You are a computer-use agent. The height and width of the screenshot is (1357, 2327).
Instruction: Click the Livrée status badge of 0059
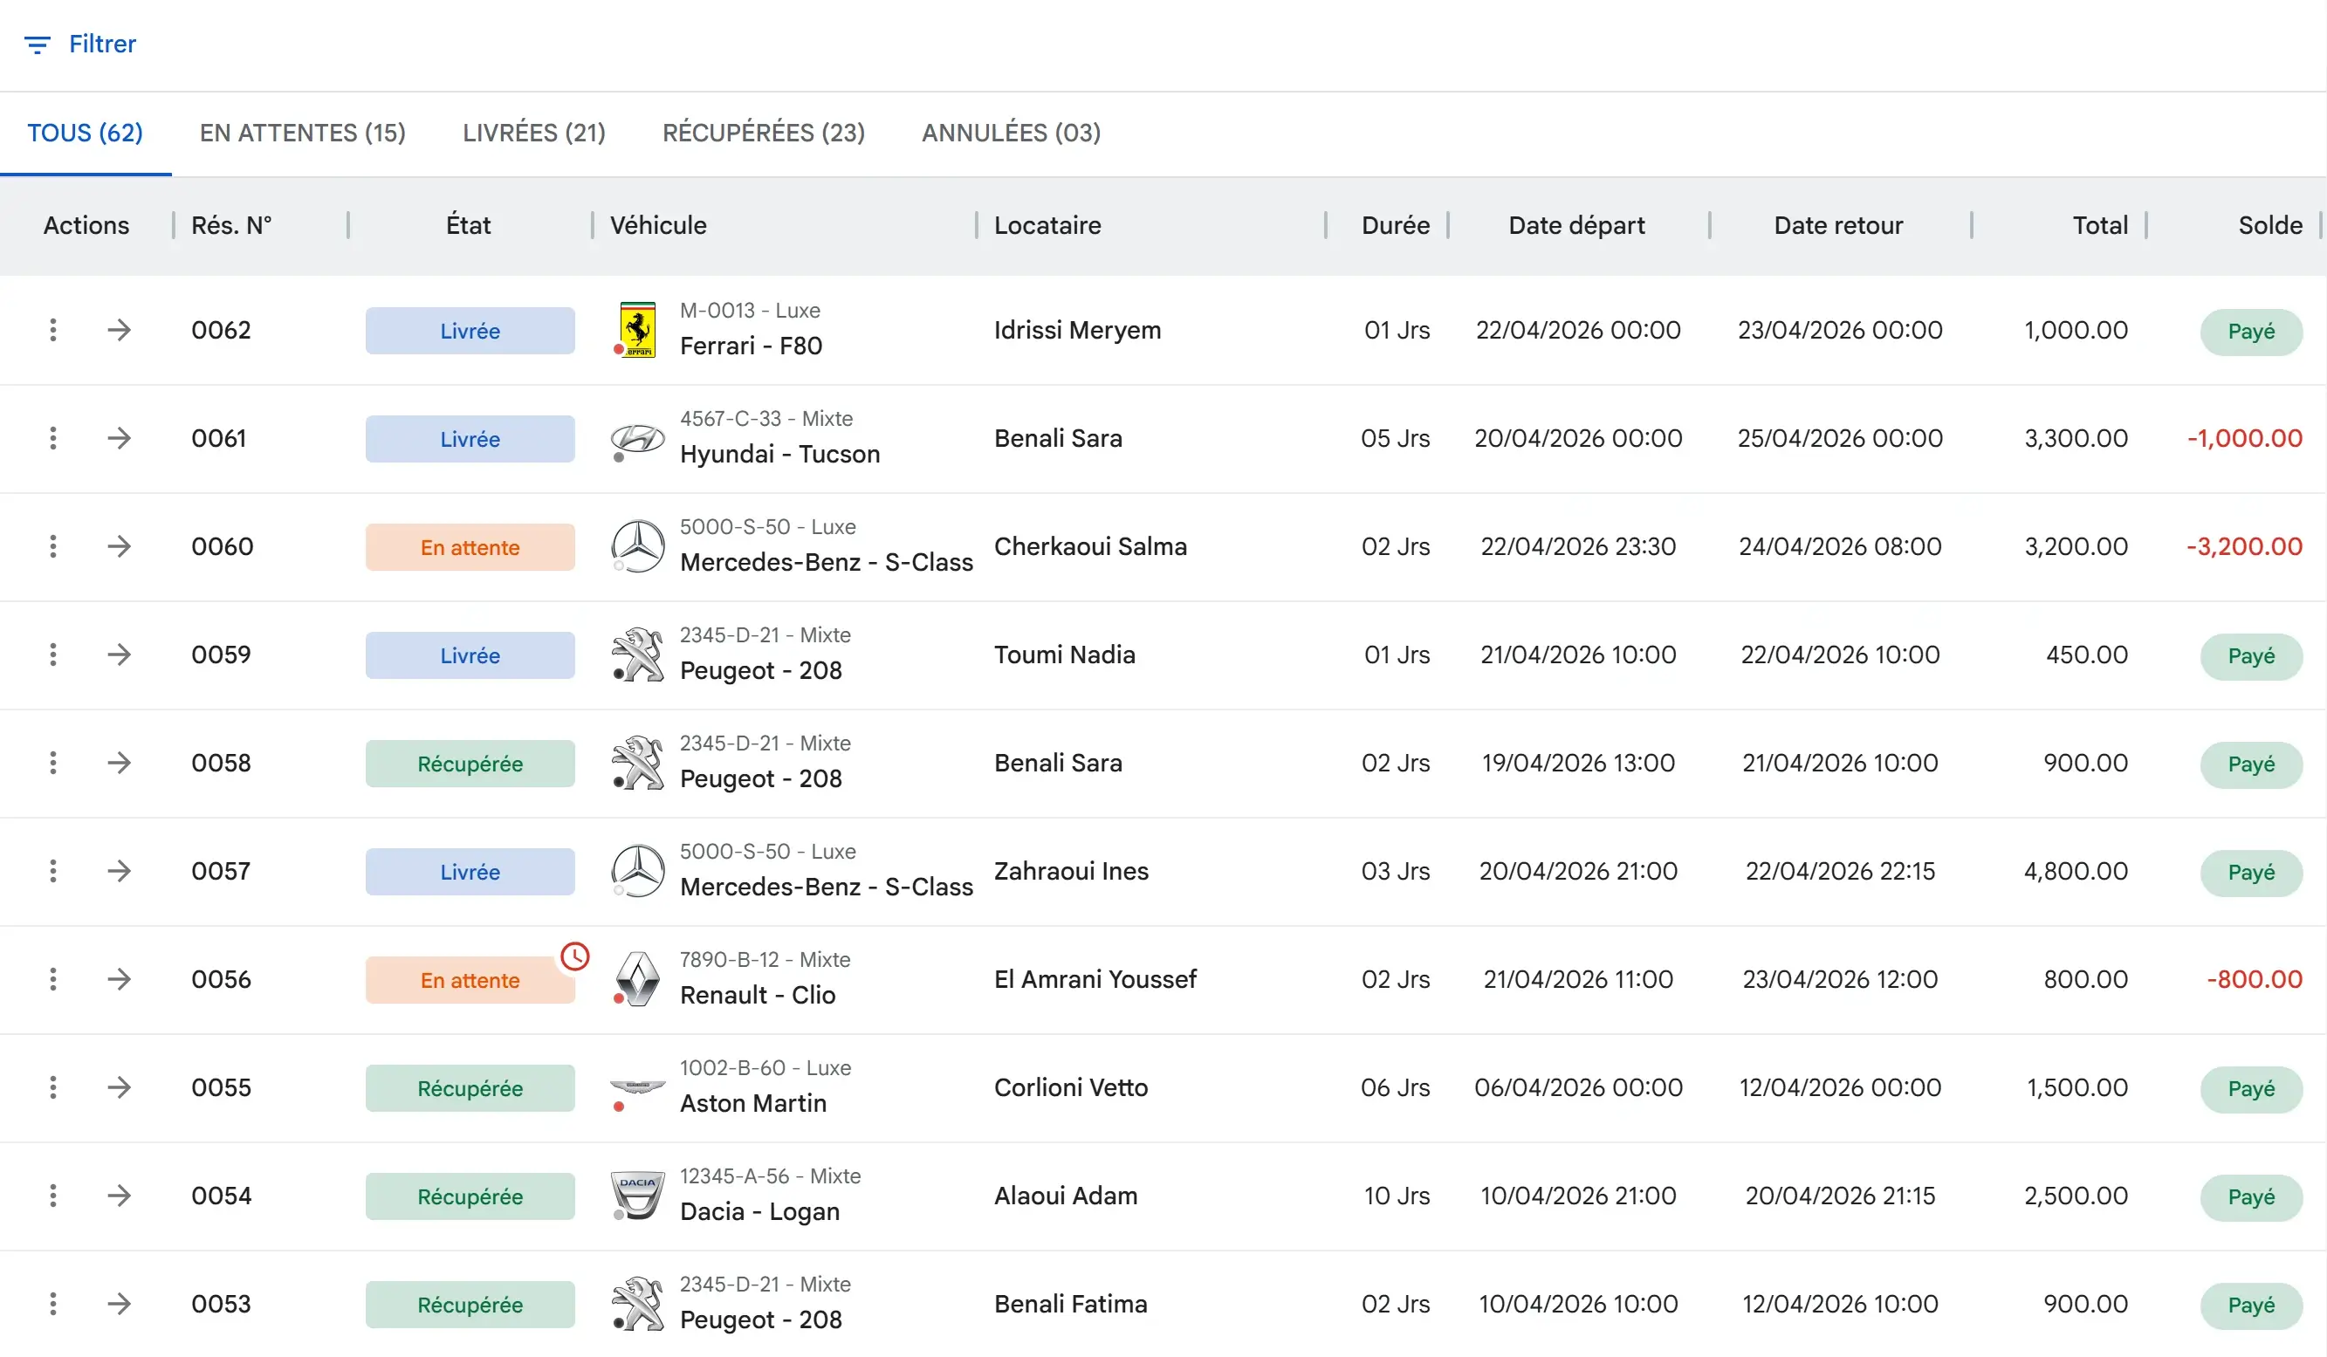pos(469,655)
